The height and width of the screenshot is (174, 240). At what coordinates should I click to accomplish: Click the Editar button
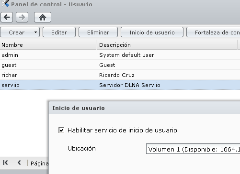(59, 33)
